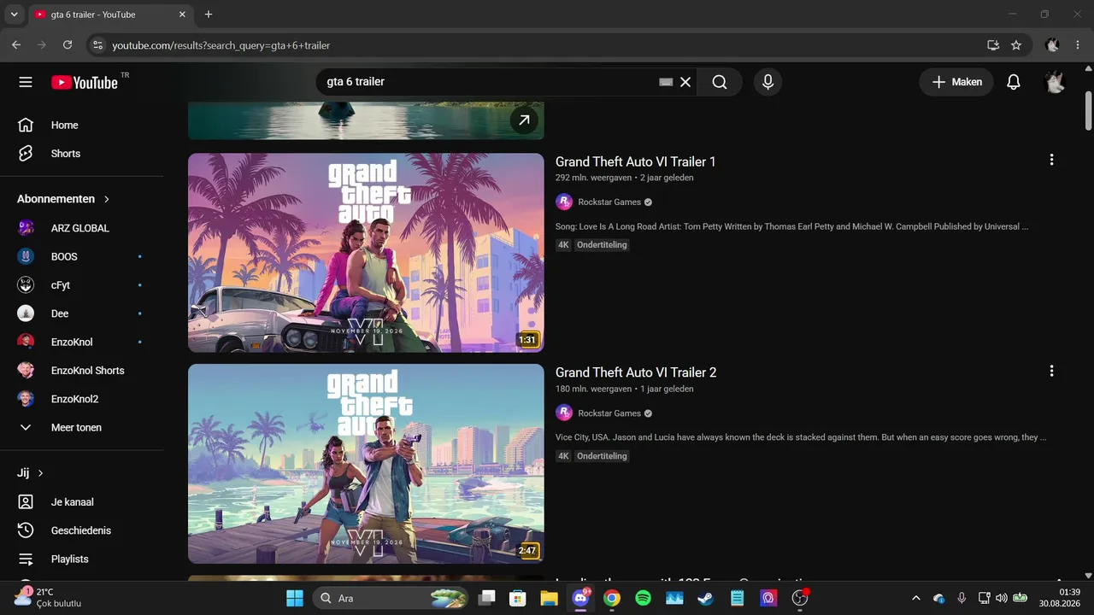Open the Chrome three-dot menu
1094x615 pixels.
(x=1077, y=45)
